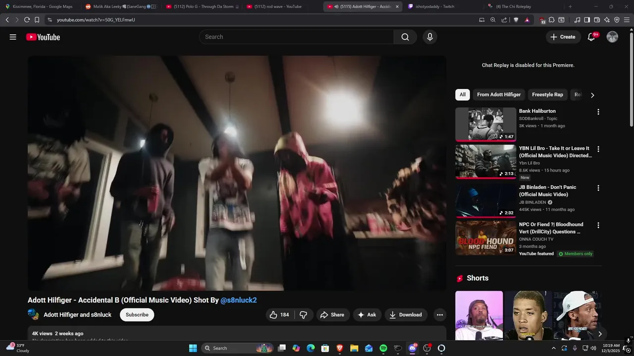
Task: Open the account avatar menu
Action: click(x=613, y=37)
